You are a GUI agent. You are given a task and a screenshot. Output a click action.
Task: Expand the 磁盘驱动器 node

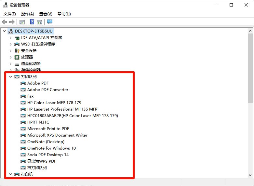coord(10,64)
